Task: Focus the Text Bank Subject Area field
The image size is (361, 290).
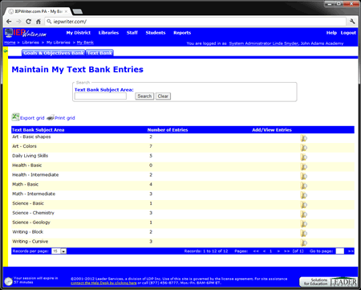Action: tap(100, 96)
